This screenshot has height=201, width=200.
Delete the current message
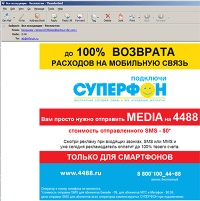(x=107, y=17)
